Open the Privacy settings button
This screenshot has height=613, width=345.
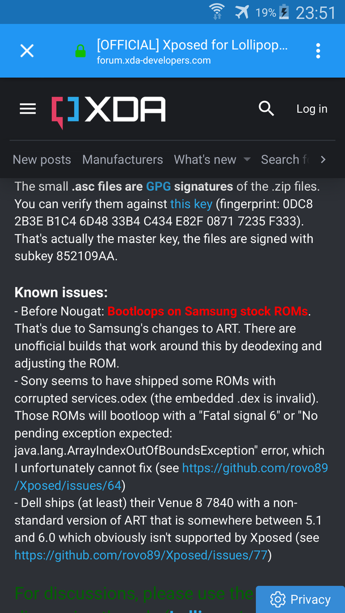point(301,599)
